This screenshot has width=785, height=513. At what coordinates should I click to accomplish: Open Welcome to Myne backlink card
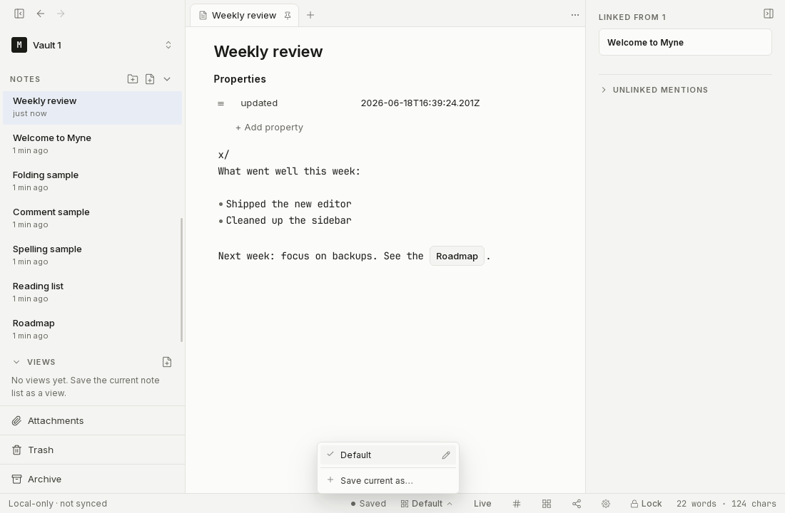click(x=685, y=43)
